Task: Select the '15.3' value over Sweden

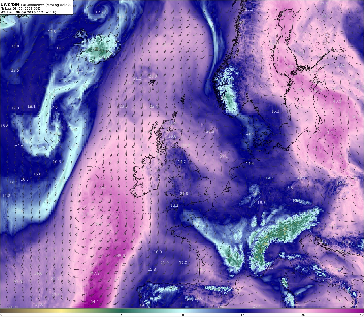Action: tap(275, 111)
